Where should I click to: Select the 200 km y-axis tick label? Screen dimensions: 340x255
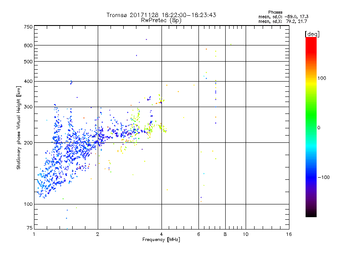point(28,143)
